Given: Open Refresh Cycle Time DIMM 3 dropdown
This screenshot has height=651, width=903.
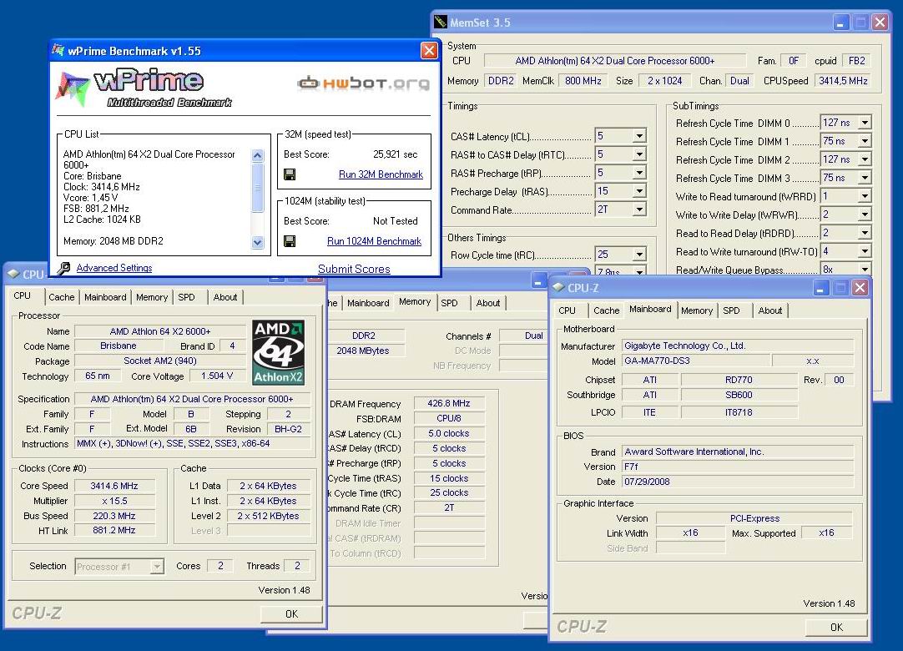Looking at the screenshot, I should point(865,178).
